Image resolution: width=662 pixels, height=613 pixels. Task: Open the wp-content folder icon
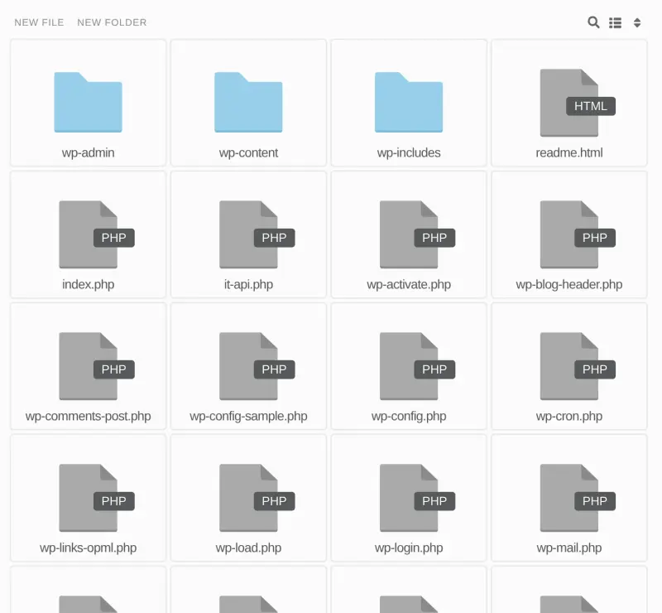coord(248,103)
